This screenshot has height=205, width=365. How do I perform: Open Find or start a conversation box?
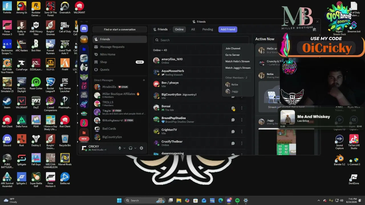pos(120,29)
